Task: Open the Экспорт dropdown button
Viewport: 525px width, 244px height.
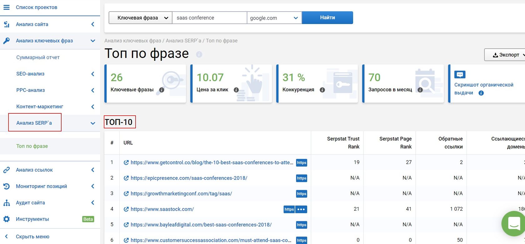Action: pyautogui.click(x=505, y=55)
